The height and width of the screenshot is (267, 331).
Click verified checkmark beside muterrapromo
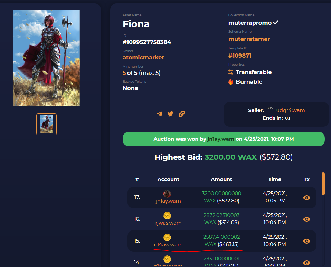[276, 22]
